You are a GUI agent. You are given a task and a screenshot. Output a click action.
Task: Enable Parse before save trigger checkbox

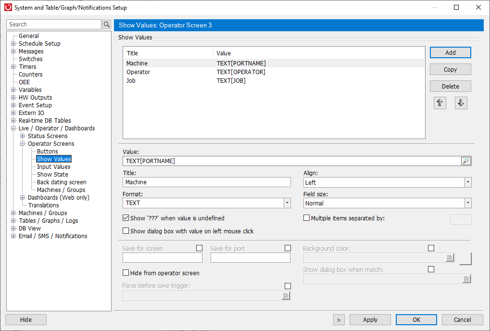[x=288, y=286]
